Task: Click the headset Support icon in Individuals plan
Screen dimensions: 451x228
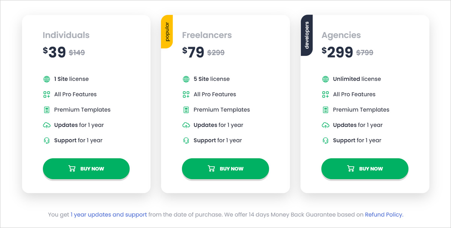Action: [x=47, y=140]
